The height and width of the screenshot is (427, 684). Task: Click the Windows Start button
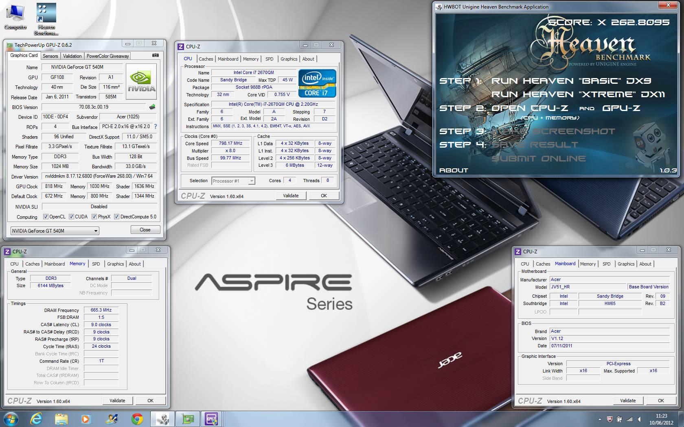pyautogui.click(x=11, y=419)
